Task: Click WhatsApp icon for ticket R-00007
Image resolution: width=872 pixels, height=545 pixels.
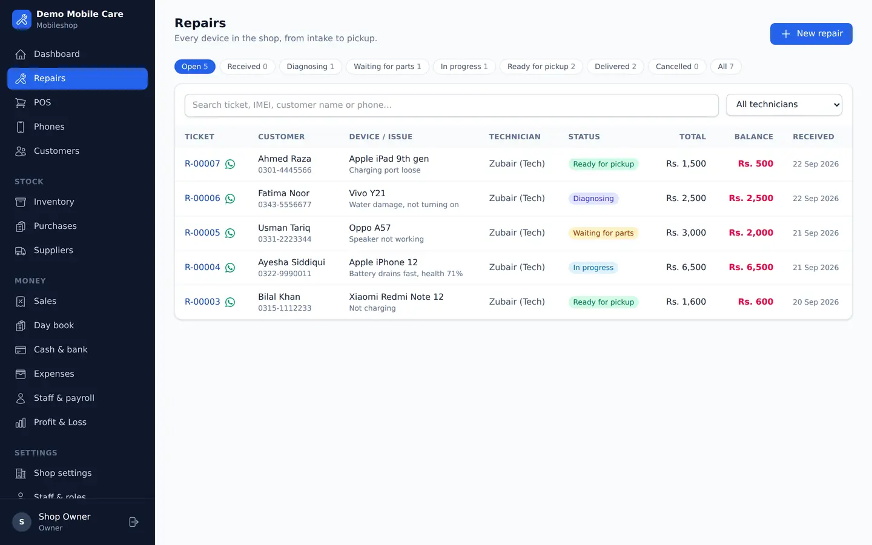Action: click(230, 164)
